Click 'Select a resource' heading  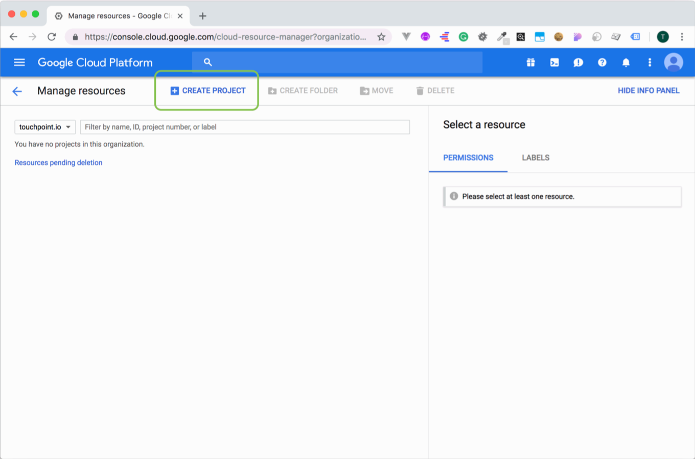(484, 125)
